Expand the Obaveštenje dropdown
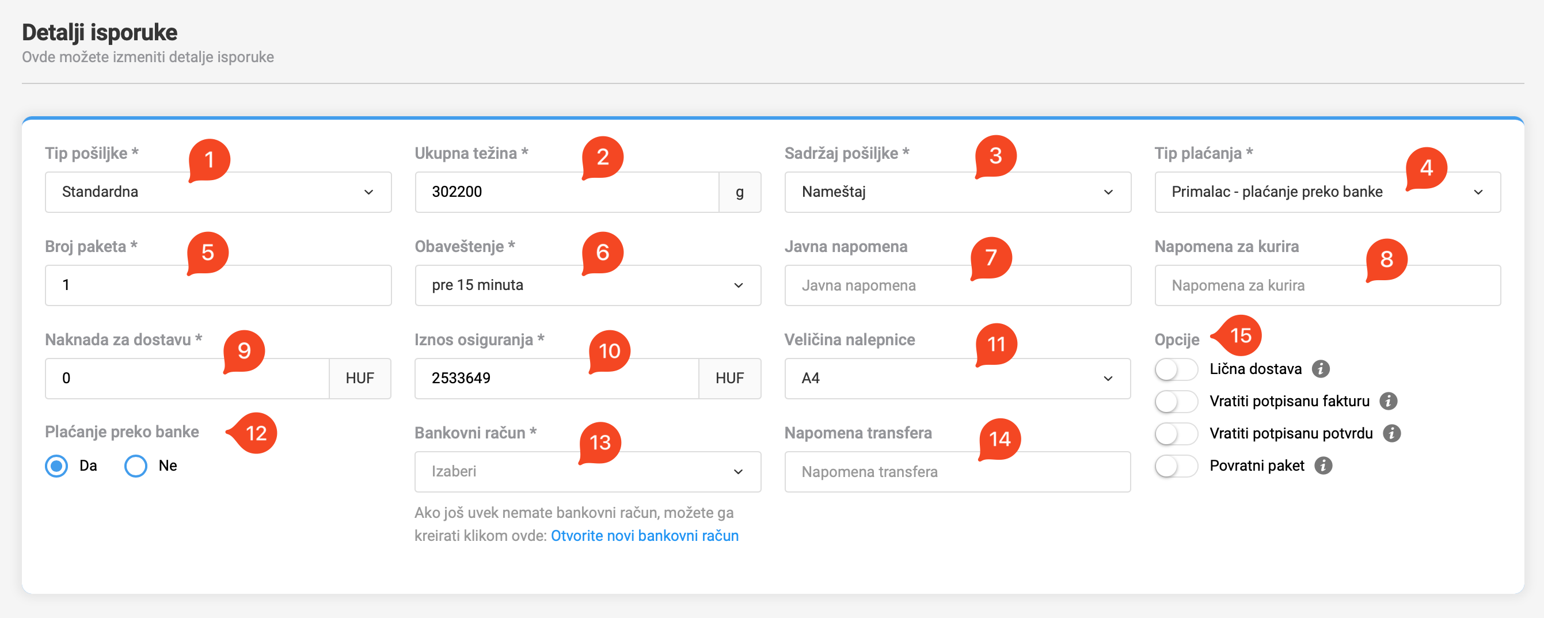This screenshot has height=618, width=1544. (x=587, y=285)
